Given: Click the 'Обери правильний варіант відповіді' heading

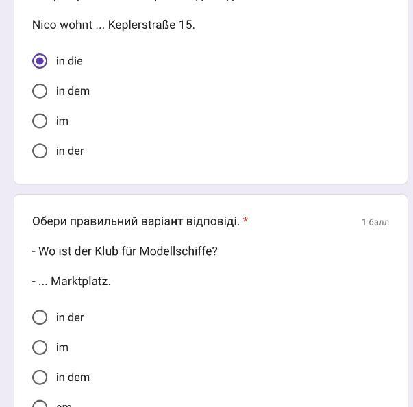Looking at the screenshot, I should coord(136,221).
